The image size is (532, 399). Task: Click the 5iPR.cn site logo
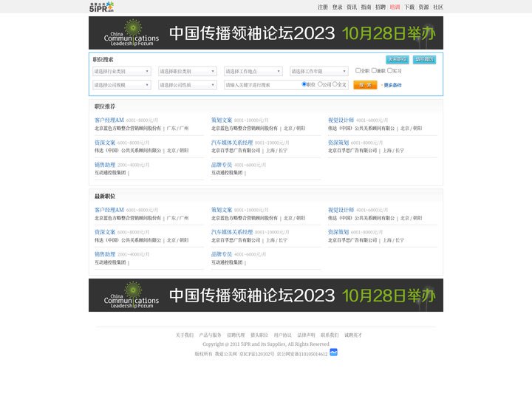pos(101,7)
